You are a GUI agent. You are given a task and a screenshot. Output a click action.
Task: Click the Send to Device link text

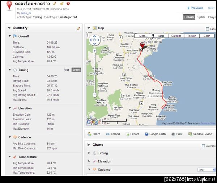[x=203, y=134]
